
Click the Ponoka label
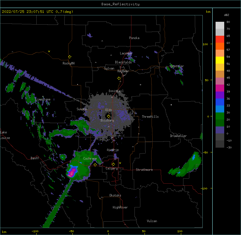tap(134, 38)
